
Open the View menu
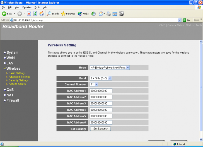tap(17, 7)
